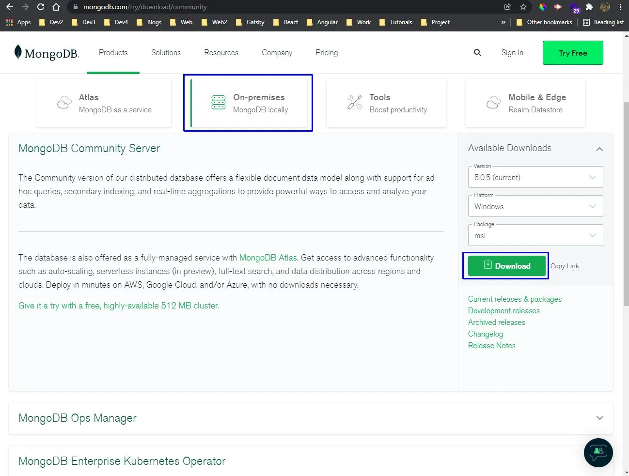Open the Extensions puzzle piece menu
Image resolution: width=629 pixels, height=476 pixels.
click(589, 7)
